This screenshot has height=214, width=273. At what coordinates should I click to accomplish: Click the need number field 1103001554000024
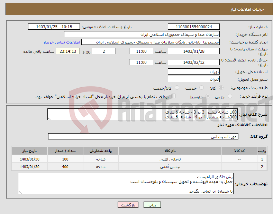(x=194, y=27)
